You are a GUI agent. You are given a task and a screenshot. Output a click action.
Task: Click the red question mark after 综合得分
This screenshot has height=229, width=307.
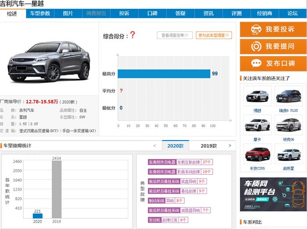(132, 35)
